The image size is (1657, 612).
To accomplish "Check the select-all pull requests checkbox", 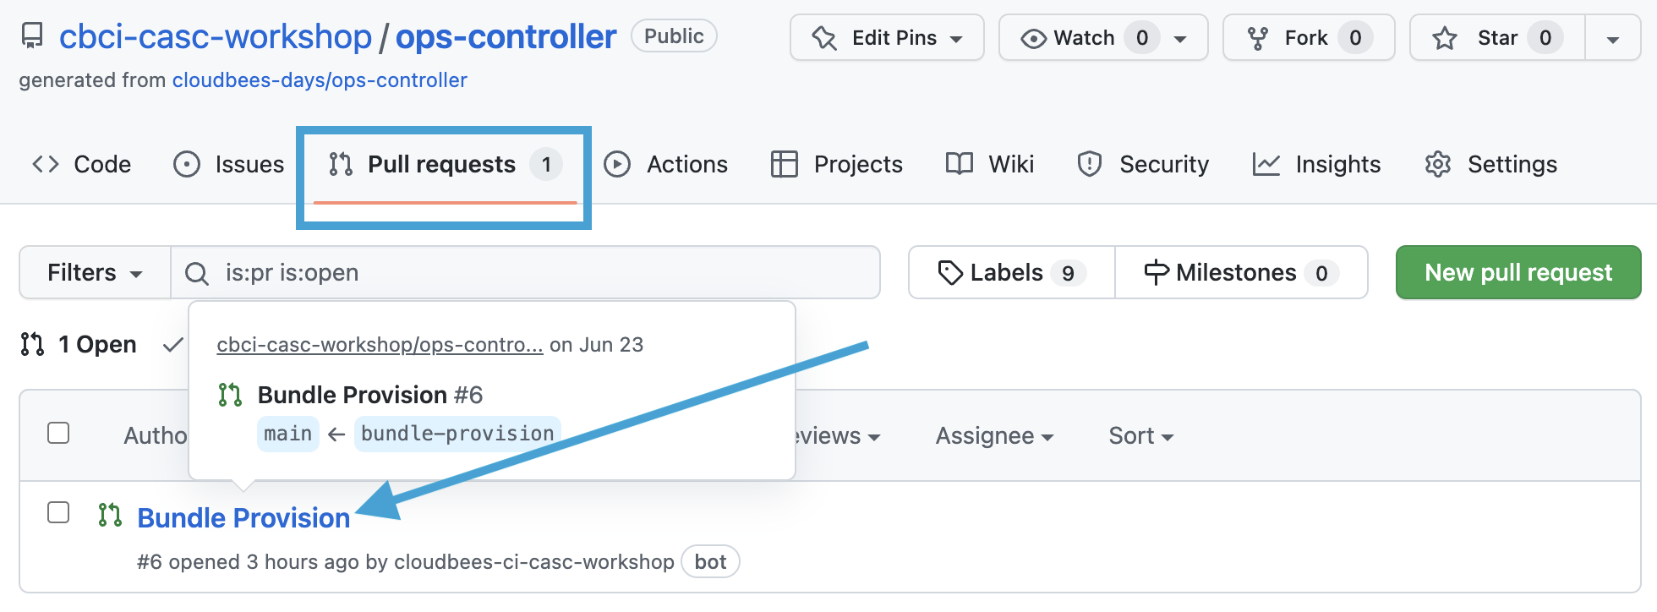I will [x=58, y=433].
